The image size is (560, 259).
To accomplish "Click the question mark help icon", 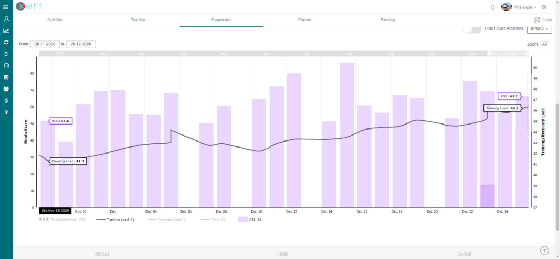I will click(x=6, y=112).
